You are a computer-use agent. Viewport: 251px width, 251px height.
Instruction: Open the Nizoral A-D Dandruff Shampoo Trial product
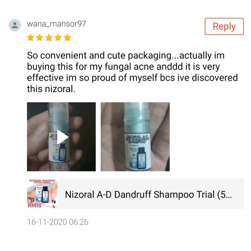135,194
